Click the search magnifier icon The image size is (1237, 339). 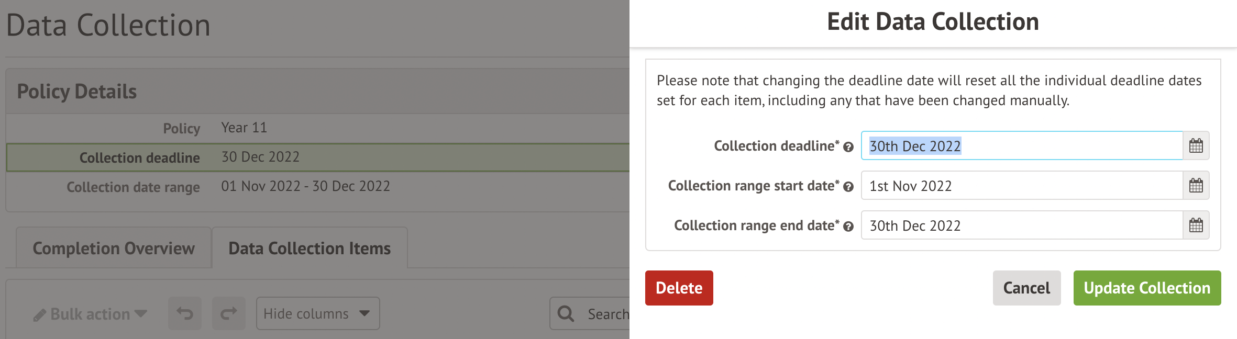pos(566,313)
